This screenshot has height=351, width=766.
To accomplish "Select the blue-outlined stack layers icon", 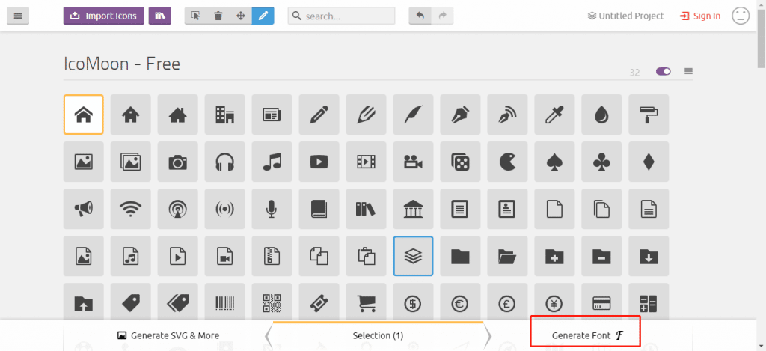I will [x=413, y=256].
